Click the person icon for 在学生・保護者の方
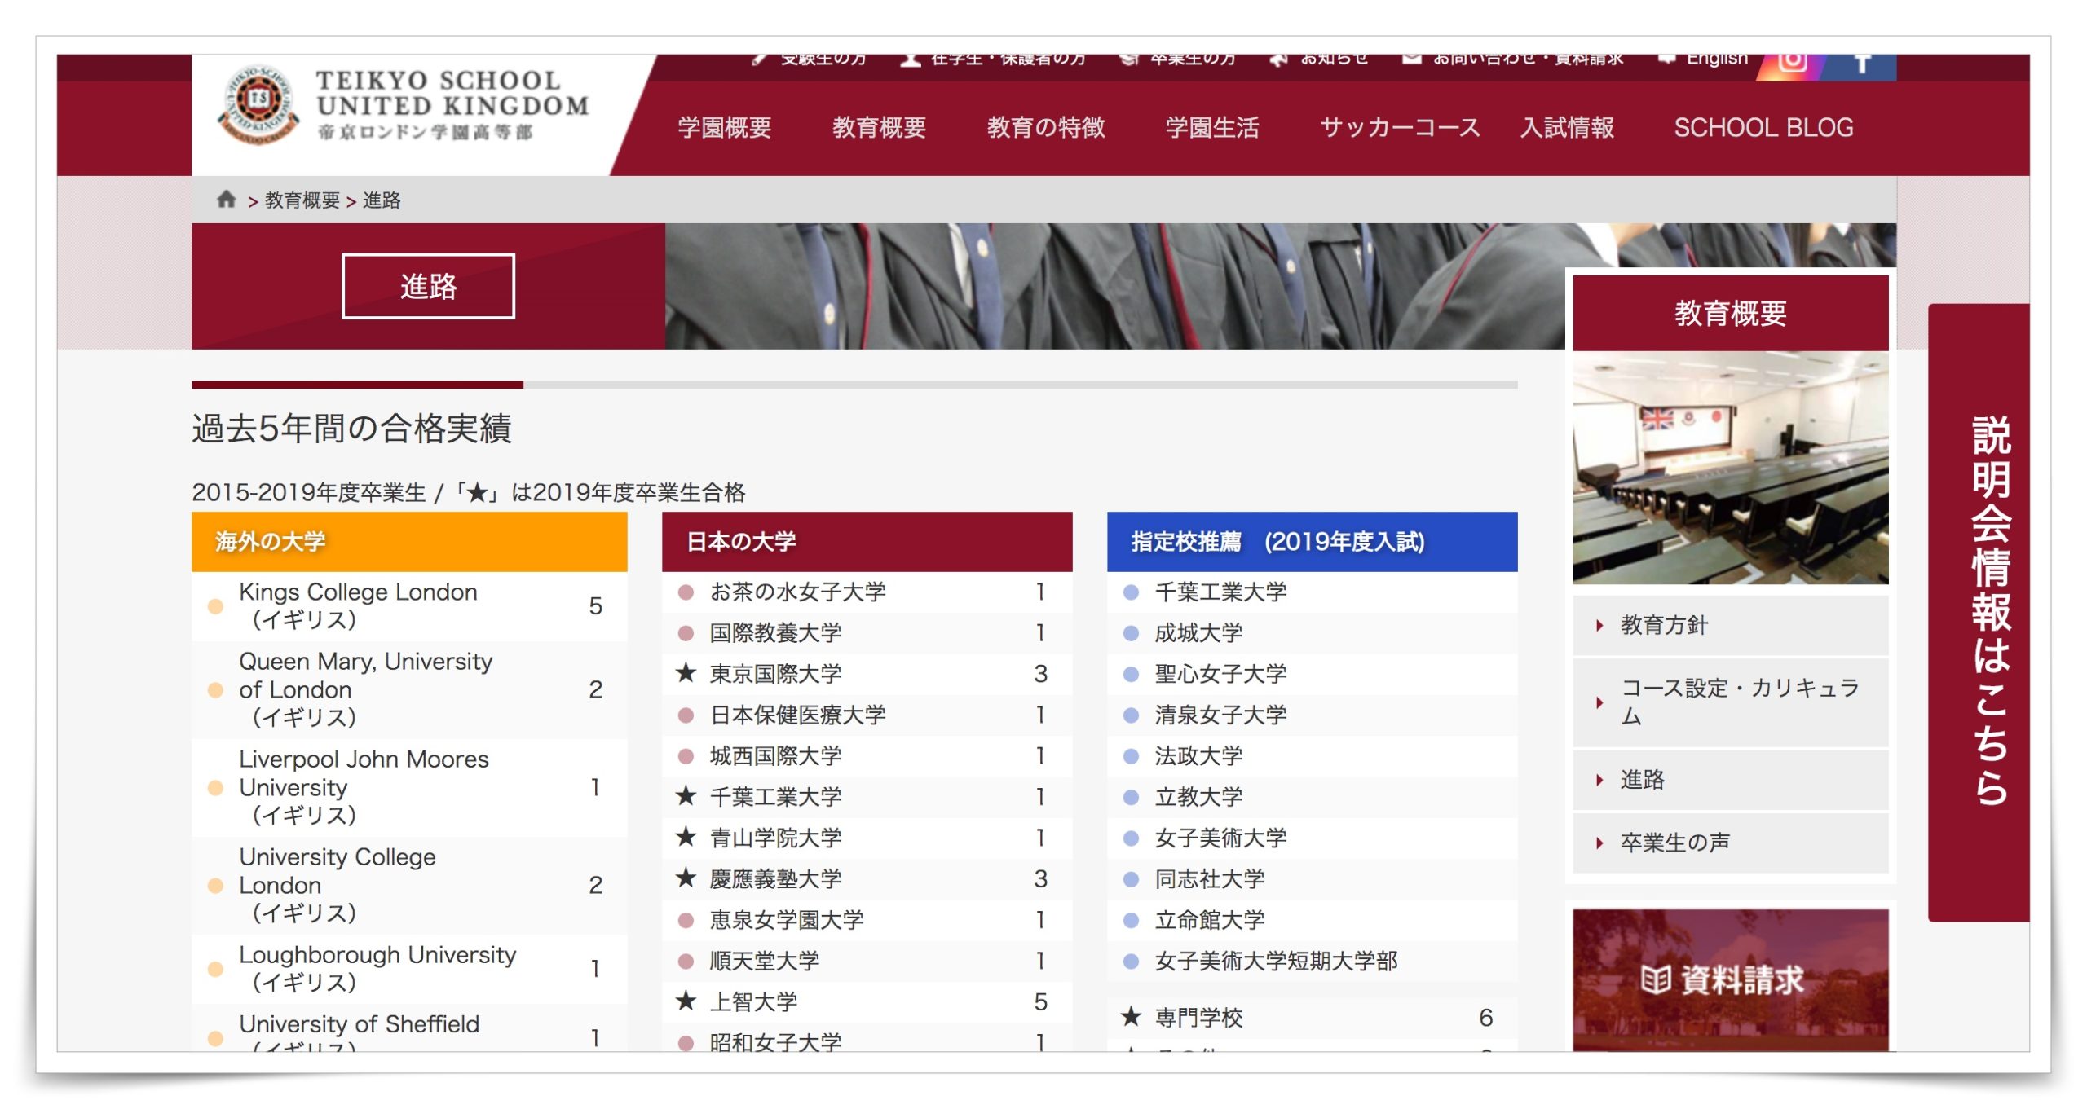This screenshot has width=2087, height=1109. click(x=910, y=59)
